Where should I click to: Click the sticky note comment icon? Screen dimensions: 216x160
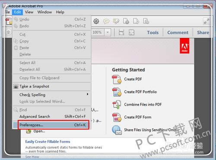tap(106, 21)
